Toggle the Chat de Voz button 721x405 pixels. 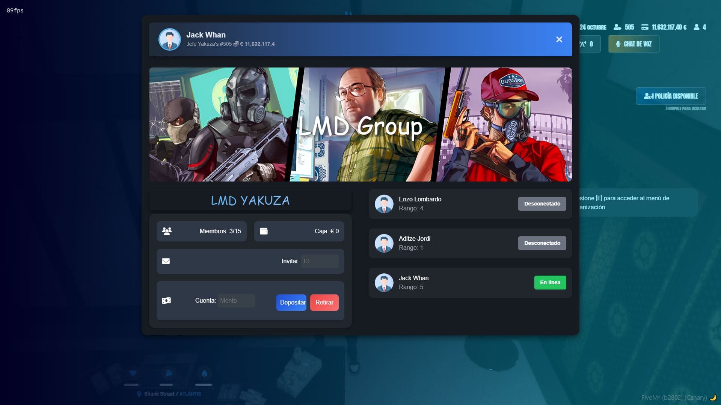click(634, 44)
